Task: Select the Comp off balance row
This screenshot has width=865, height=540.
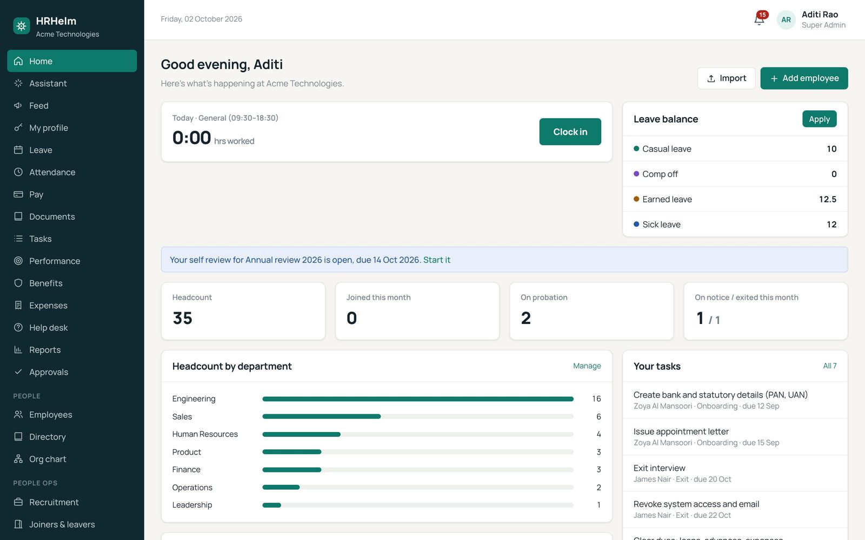Action: tap(735, 174)
